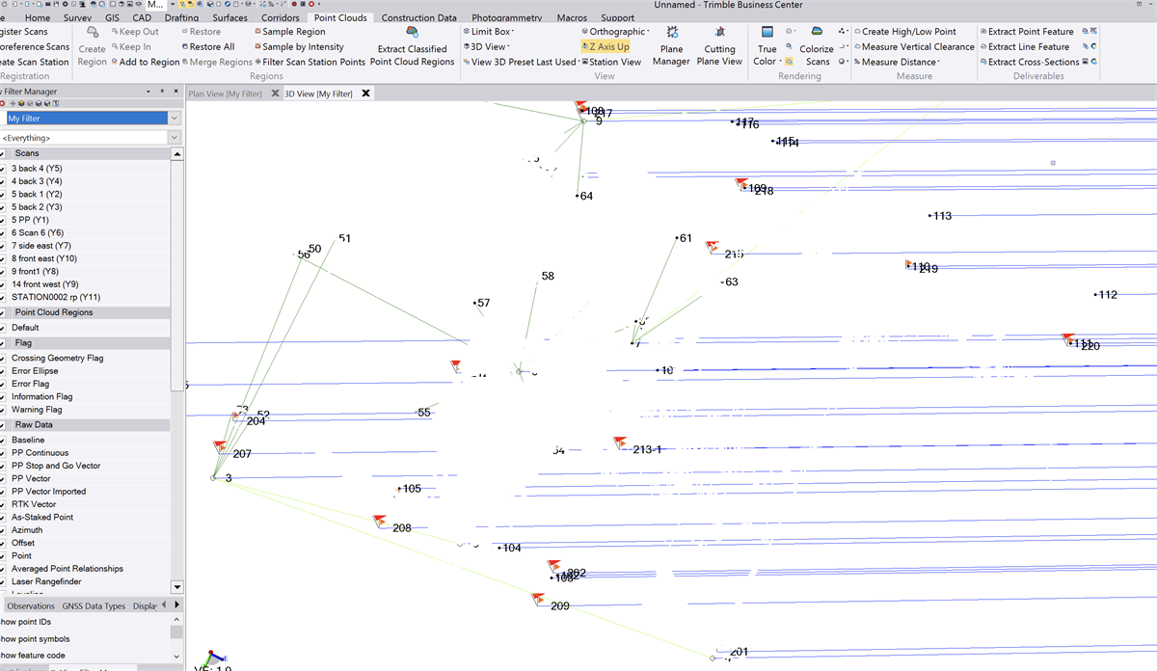Switch to the Plan View [My Filter] tab
1157x671 pixels.
click(225, 94)
